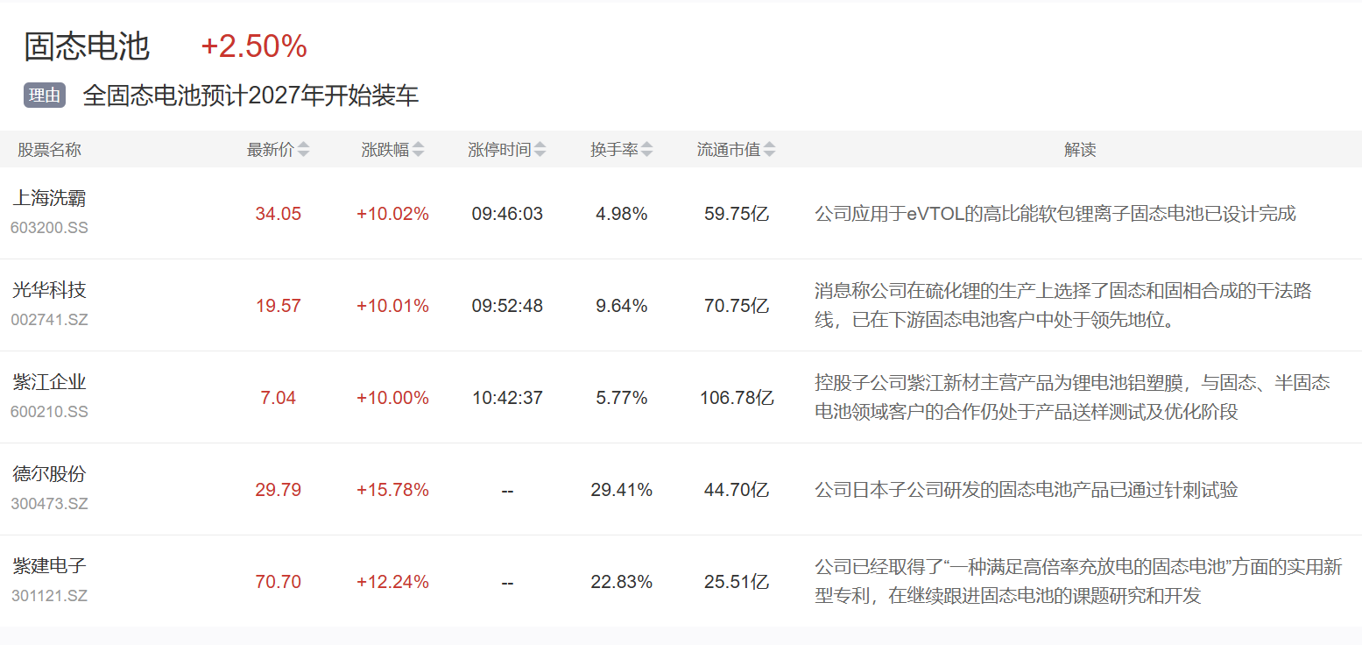View 德尔股份 stock details
This screenshot has height=645, width=1362.
click(x=49, y=474)
